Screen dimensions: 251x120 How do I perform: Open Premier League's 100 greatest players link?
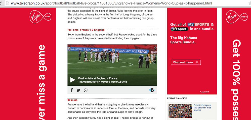pyautogui.click(x=202, y=107)
